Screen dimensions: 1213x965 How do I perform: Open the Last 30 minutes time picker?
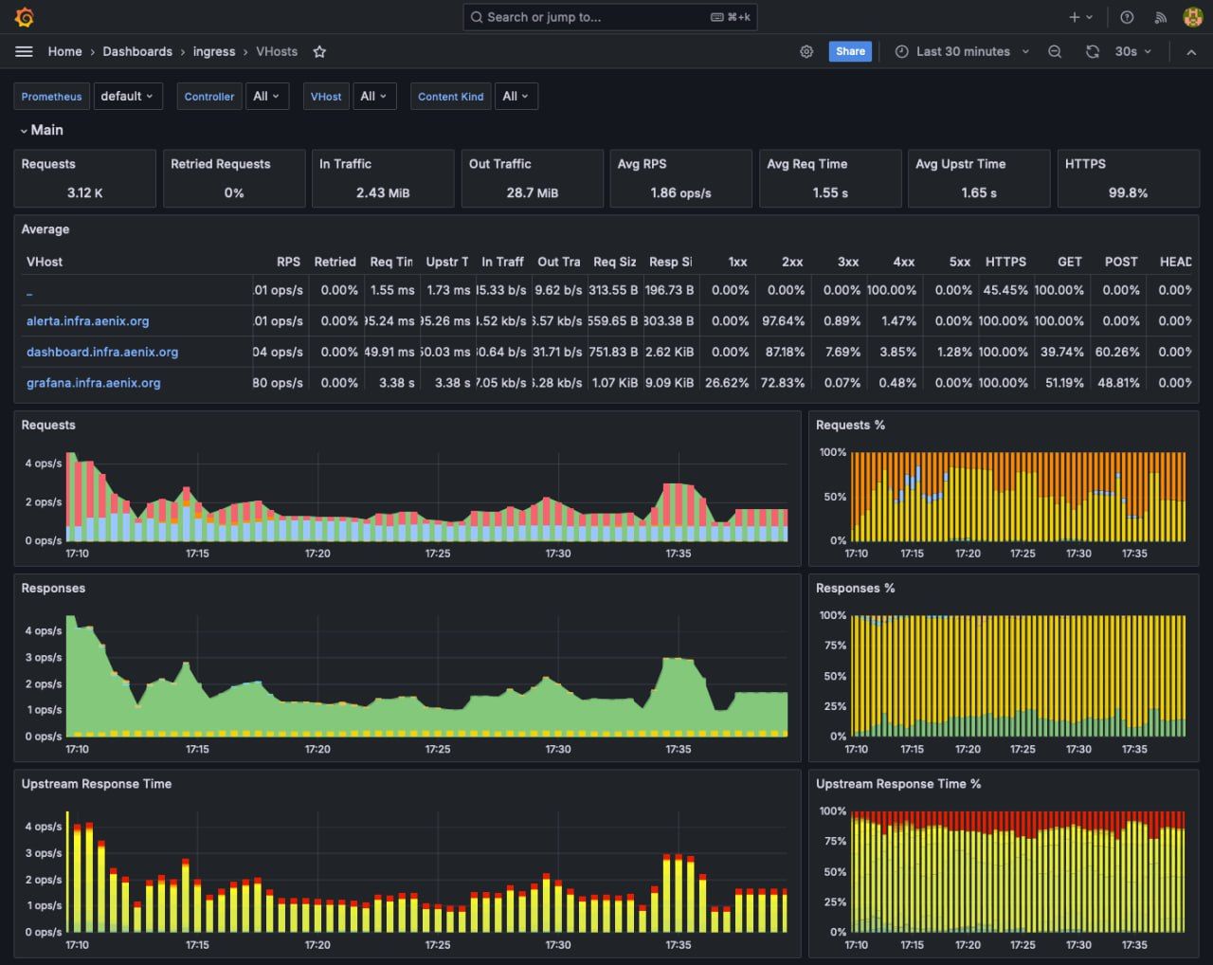959,51
